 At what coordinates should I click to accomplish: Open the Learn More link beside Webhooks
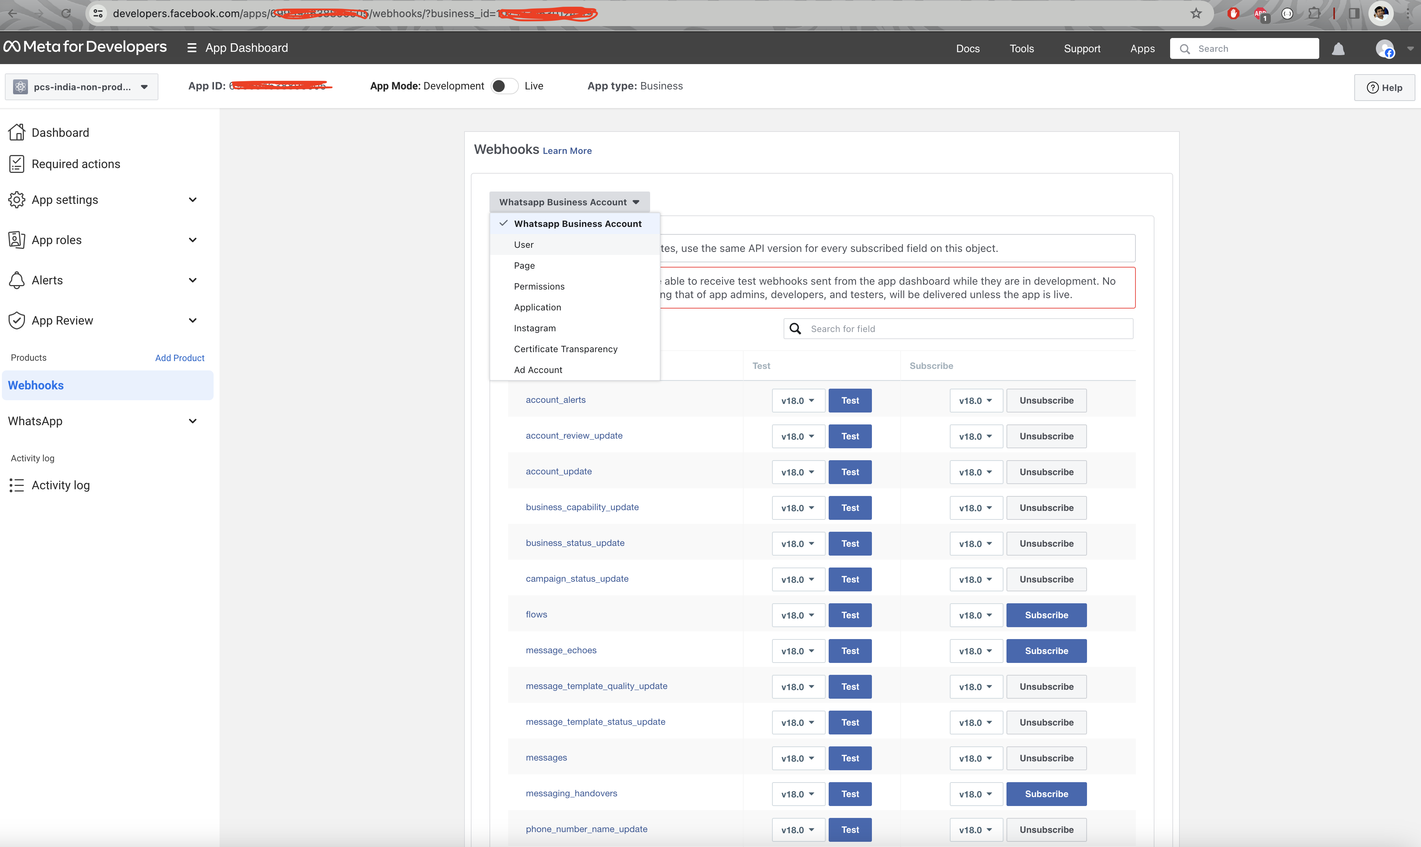click(x=567, y=151)
